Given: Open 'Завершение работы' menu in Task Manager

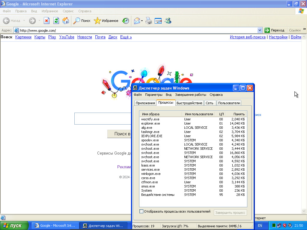Looking at the screenshot, I should [190, 95].
